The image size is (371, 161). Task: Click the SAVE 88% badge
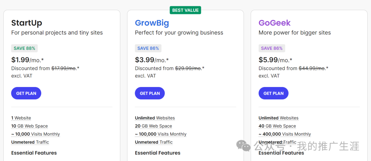24,48
